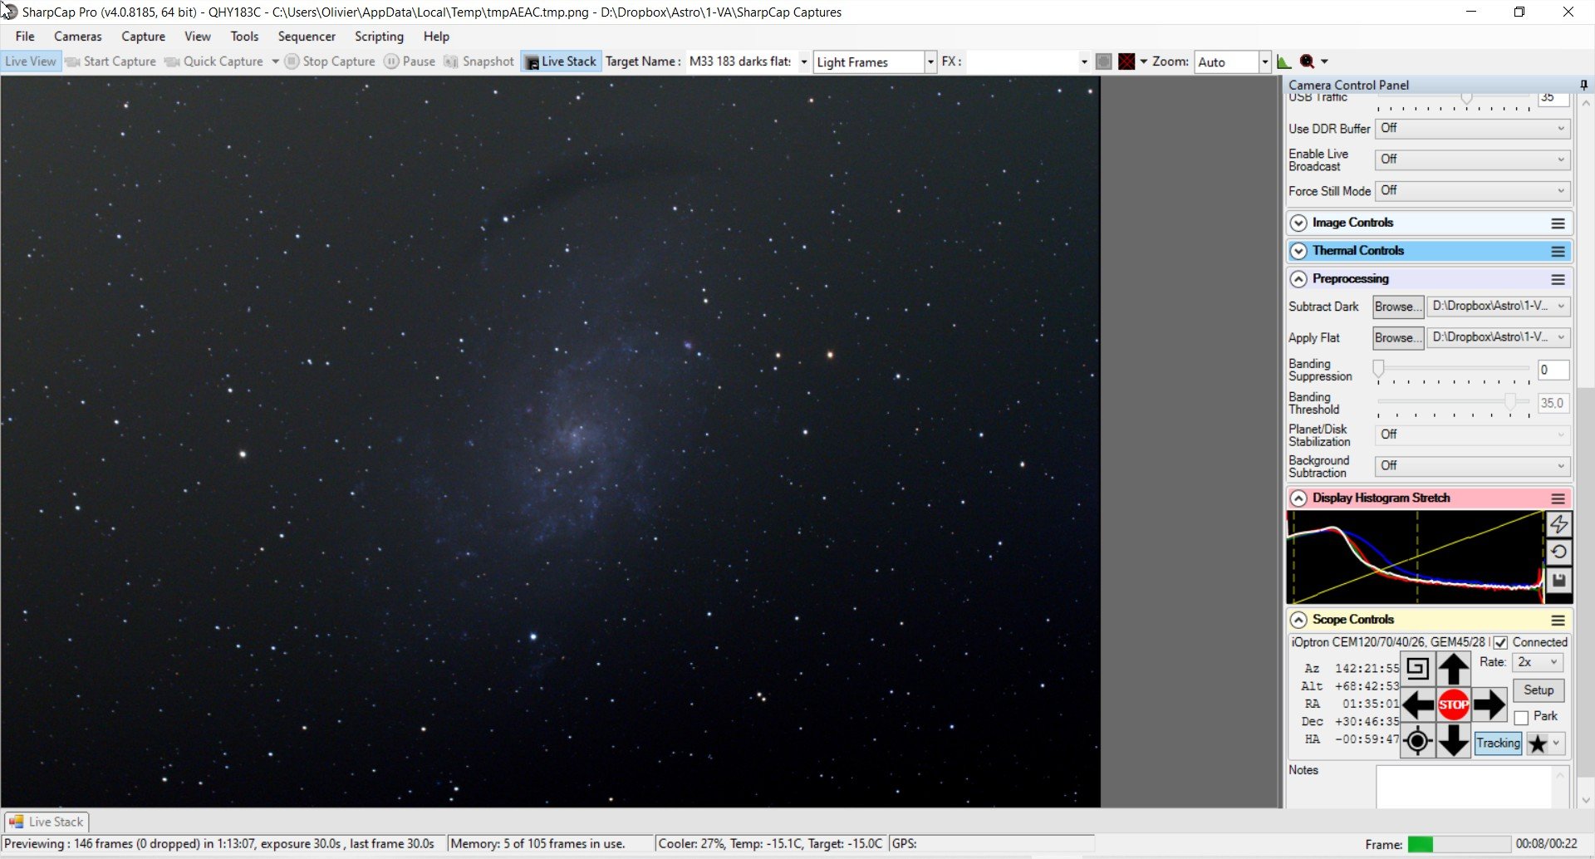Viewport: 1595px width, 859px height.
Task: Adjust the Banding Suppression slider
Action: (1378, 369)
